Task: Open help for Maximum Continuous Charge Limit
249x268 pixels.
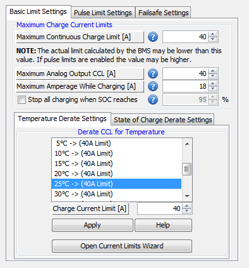Action: point(153,37)
